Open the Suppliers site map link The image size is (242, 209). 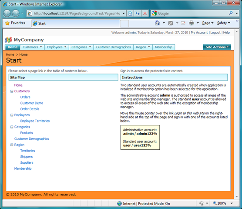coord(27,162)
